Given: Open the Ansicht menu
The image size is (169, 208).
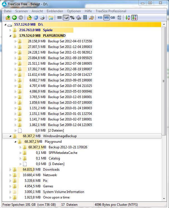Looking at the screenshot, I should 37,11.
